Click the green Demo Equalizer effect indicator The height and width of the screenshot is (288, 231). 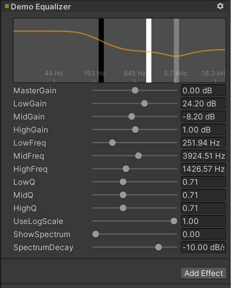tap(7, 6)
